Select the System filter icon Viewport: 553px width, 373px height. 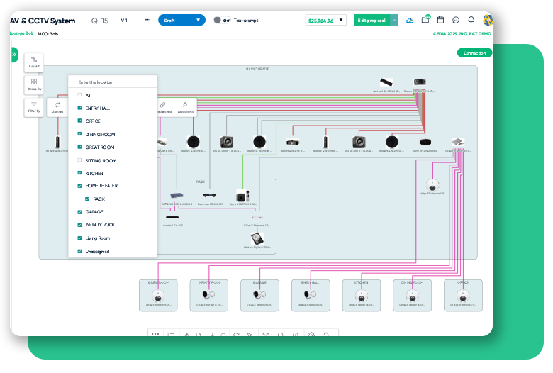click(x=57, y=107)
